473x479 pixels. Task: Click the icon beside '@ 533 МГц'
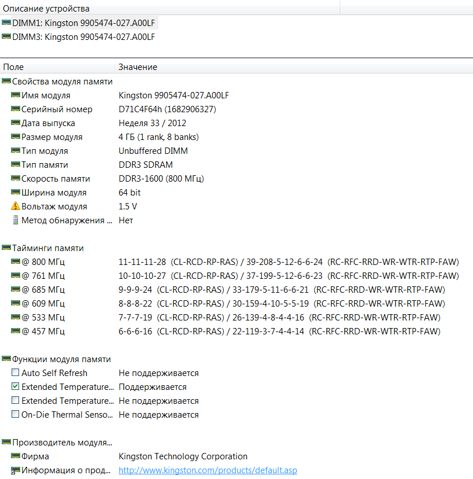15,317
